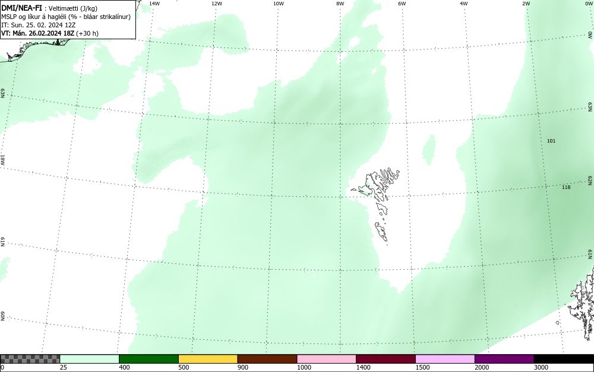Click the '101' value on the map

pos(551,141)
